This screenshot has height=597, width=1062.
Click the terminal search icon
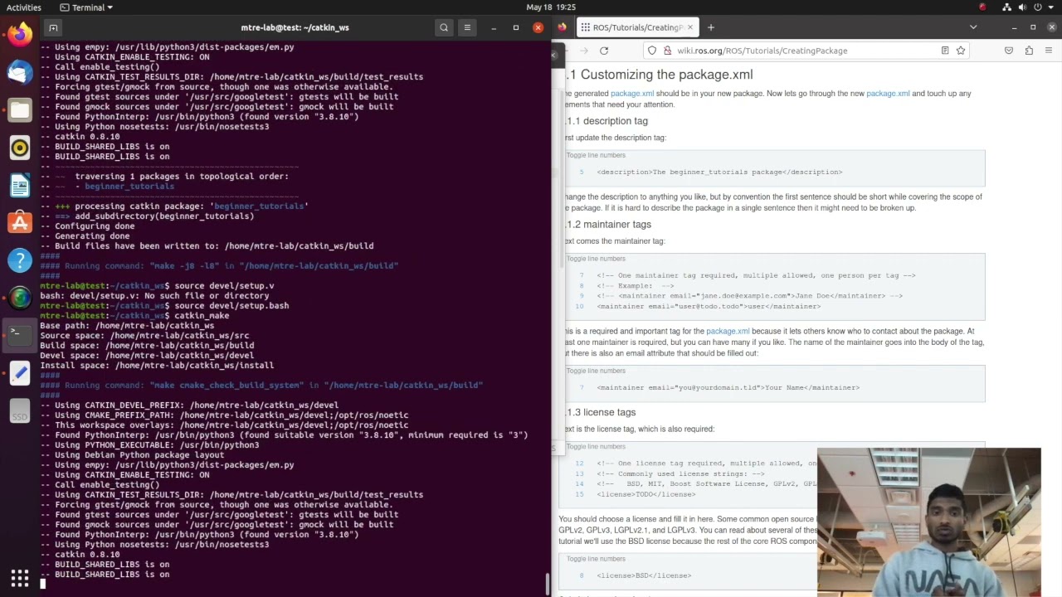pyautogui.click(x=444, y=27)
